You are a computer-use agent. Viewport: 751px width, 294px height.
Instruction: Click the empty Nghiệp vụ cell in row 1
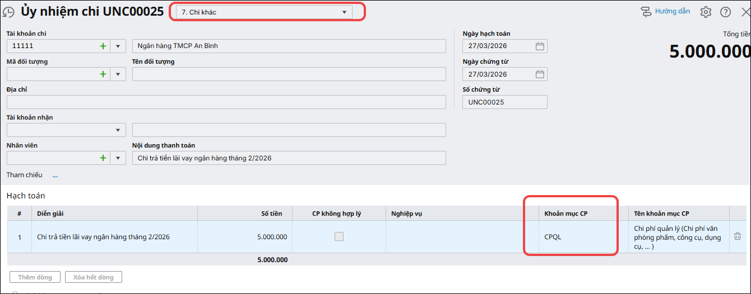(x=462, y=237)
